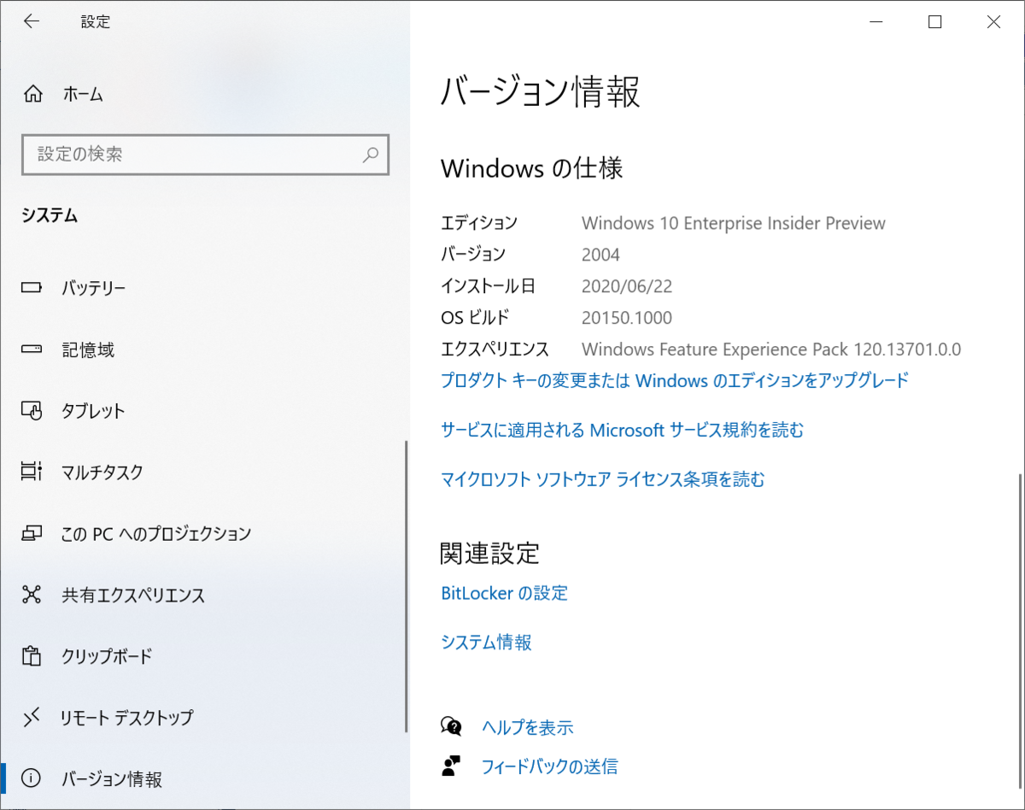The image size is (1025, 810).
Task: Click the sidebar vertical scrollbar
Action: click(407, 585)
